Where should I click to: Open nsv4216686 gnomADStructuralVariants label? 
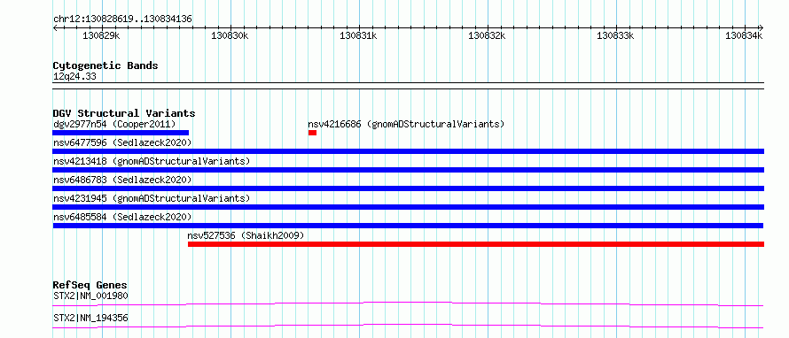pyautogui.click(x=406, y=124)
